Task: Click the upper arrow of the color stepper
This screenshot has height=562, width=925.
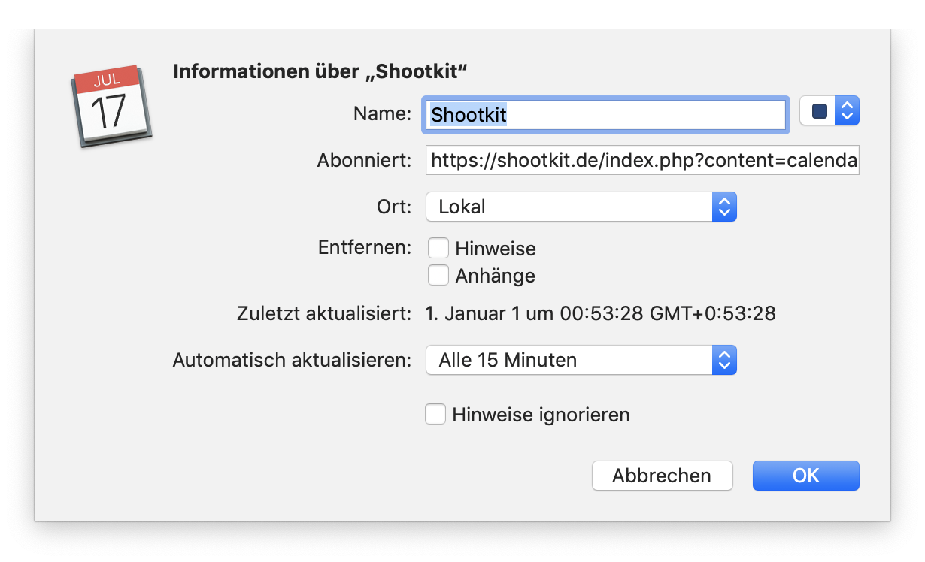Action: click(x=846, y=105)
